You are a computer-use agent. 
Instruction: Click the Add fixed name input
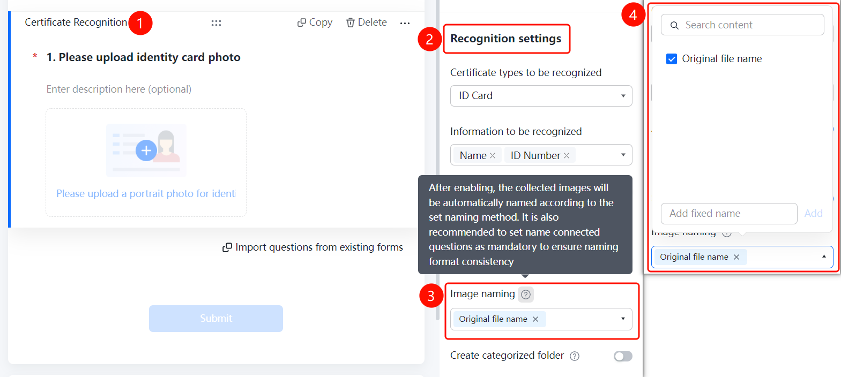(x=729, y=214)
